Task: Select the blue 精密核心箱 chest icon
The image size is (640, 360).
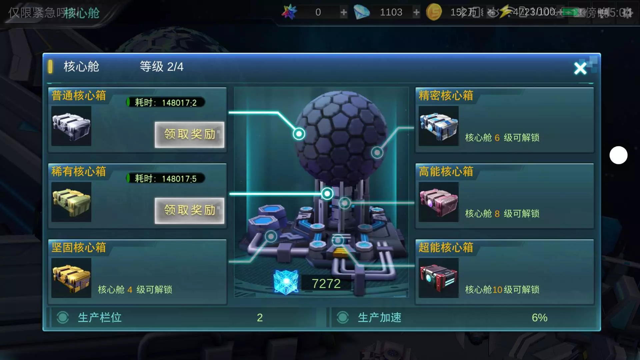Action: pos(439,126)
